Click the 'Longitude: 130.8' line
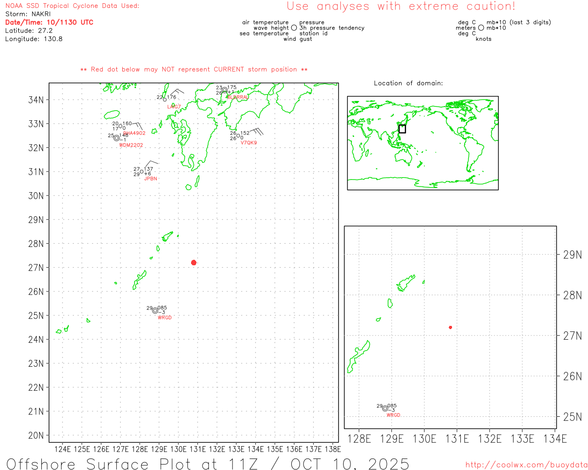Screen dimensions: 588x470 pyautogui.click(x=34, y=39)
